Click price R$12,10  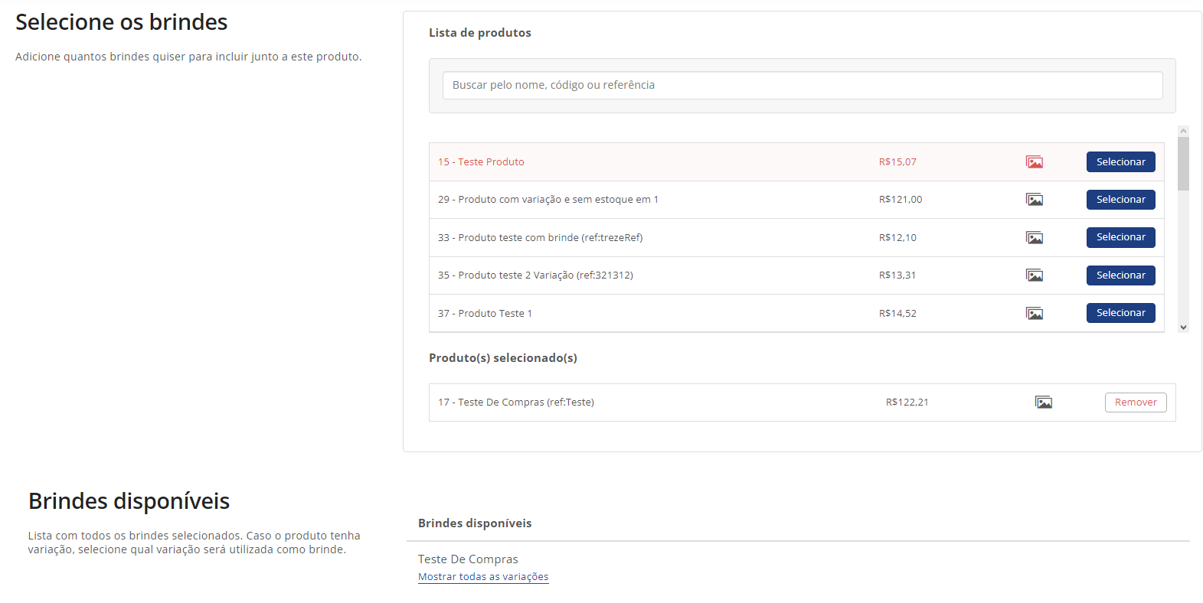point(897,238)
